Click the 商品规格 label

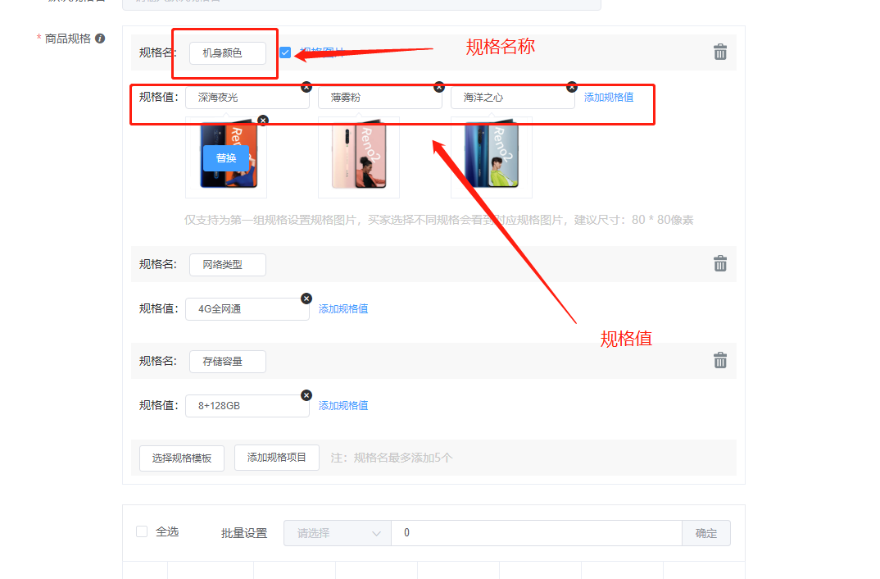[67, 39]
